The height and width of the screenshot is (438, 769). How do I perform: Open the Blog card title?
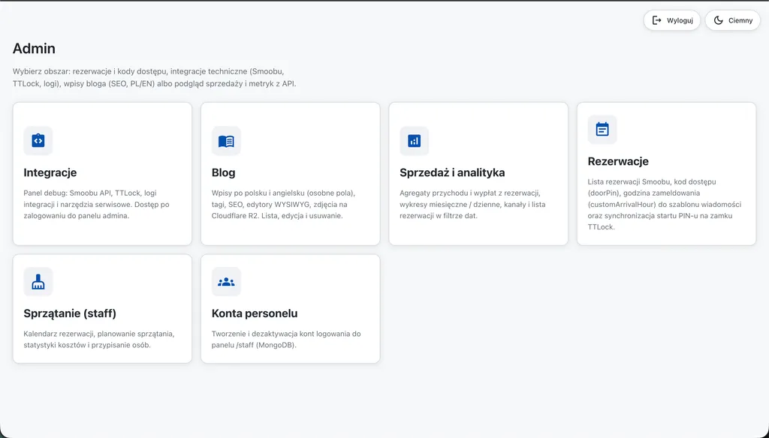click(223, 172)
